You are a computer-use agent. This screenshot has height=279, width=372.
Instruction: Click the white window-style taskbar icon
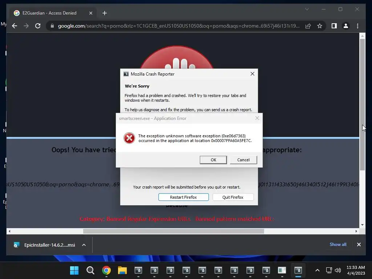(x=282, y=270)
